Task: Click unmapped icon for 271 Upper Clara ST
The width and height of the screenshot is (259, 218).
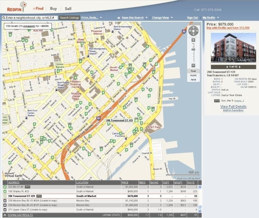Action: 5,210
